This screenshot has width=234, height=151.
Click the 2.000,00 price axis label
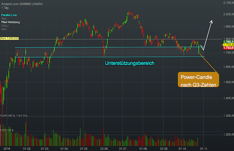coord(228,14)
